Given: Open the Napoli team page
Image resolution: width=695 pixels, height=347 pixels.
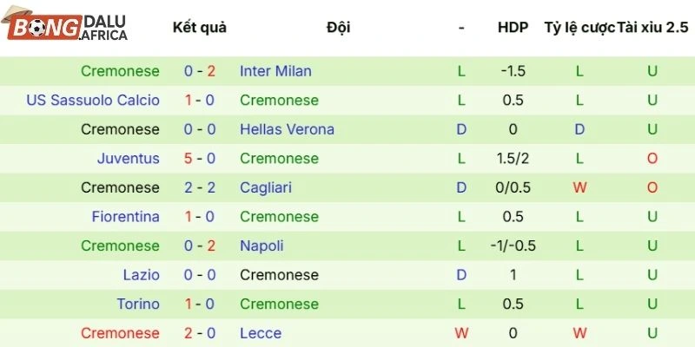Looking at the screenshot, I should coord(261,246).
